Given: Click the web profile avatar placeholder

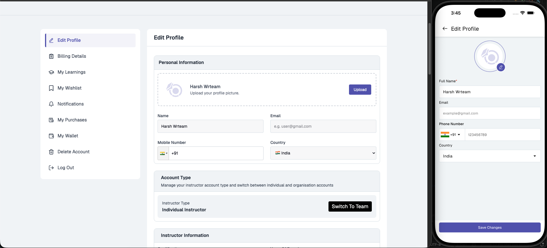Looking at the screenshot, I should click(x=174, y=90).
